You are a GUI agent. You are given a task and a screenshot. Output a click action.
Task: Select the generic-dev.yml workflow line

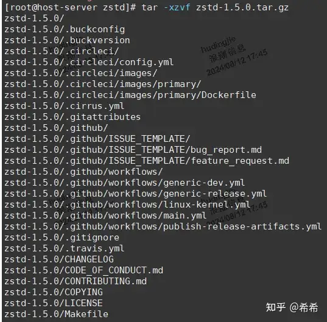click(x=125, y=183)
